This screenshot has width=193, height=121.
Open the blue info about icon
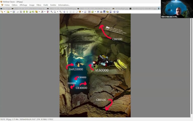coord(118,12)
